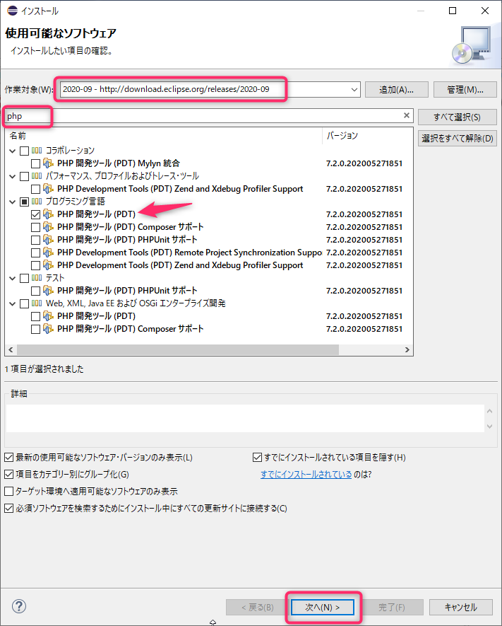Check PHPUnit サポート under プログラミング言語
502x626 pixels.
(35, 240)
